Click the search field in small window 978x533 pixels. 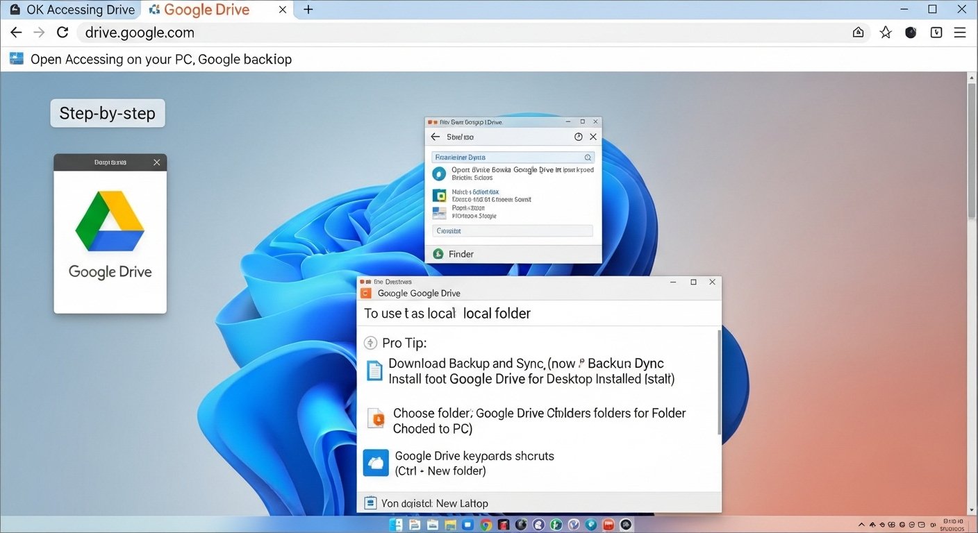click(x=513, y=158)
